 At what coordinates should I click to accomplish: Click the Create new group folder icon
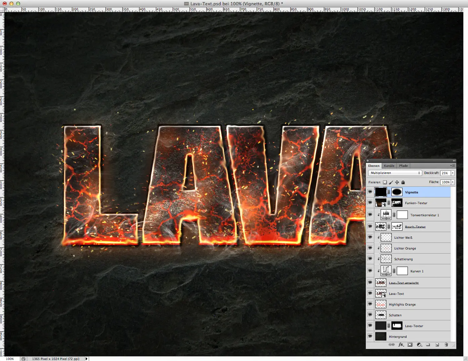(428, 345)
